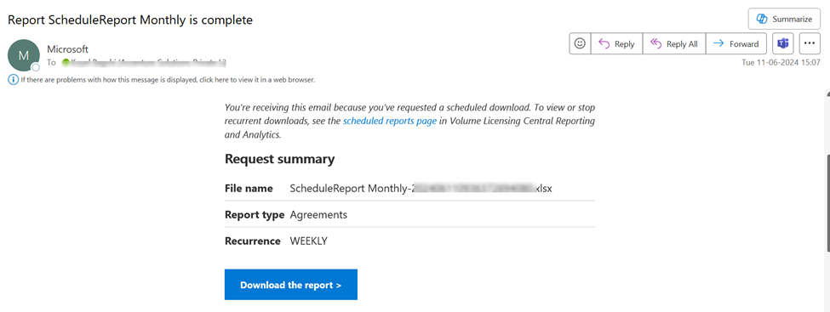Open message in web browser via info notice
Viewport: 830px width, 312px height.
[x=168, y=81]
